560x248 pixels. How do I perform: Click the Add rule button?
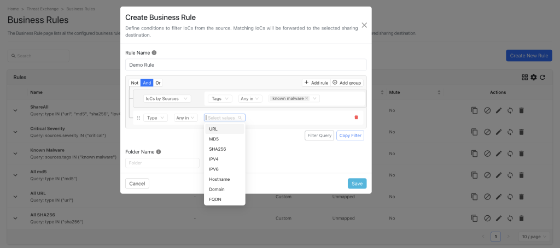(x=316, y=83)
